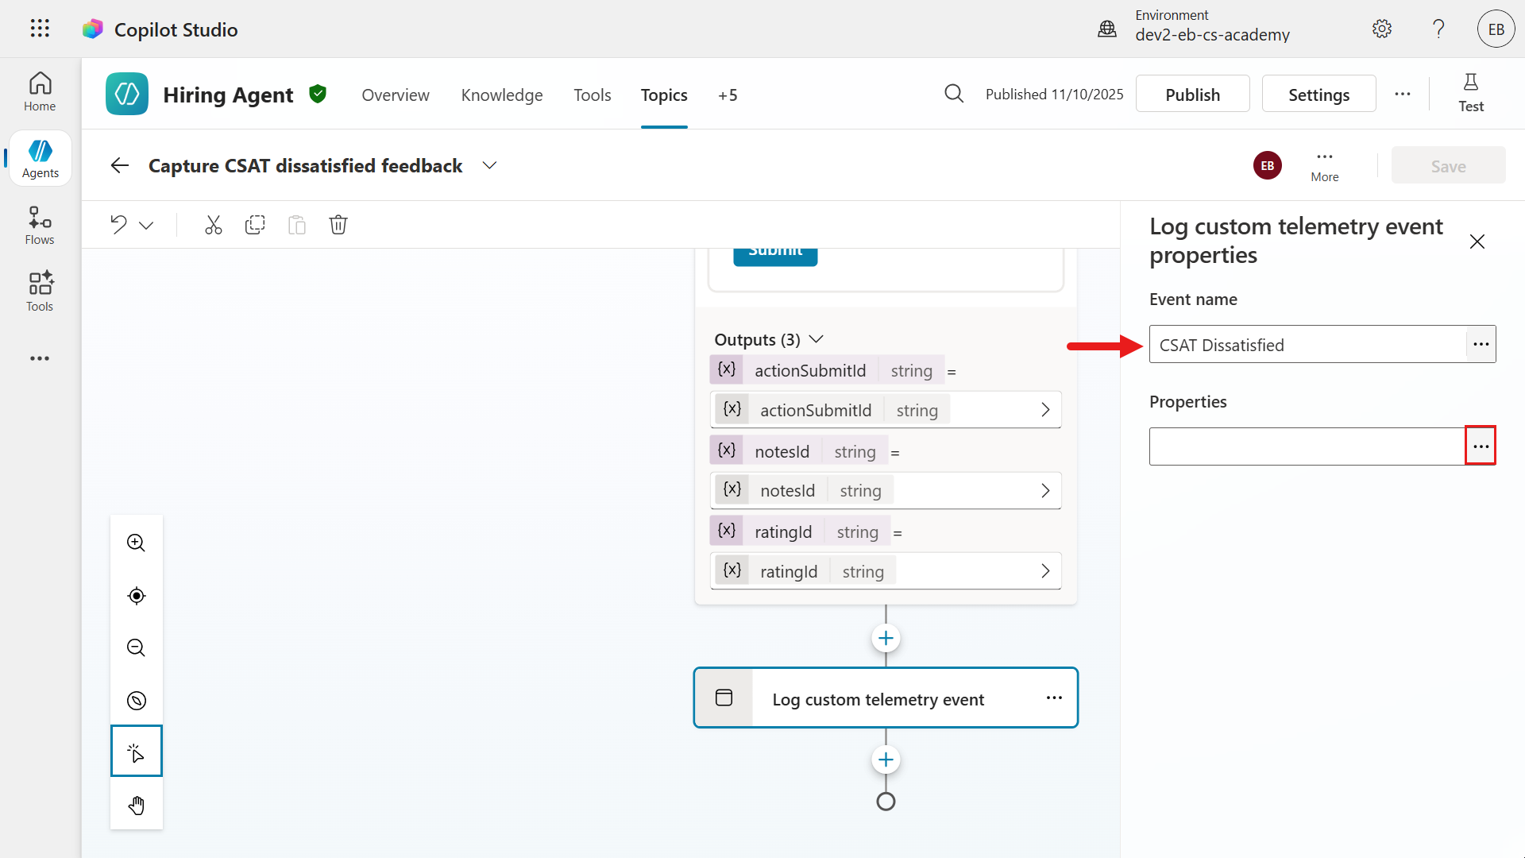Click the actionSubmitId output variable chip
The width and height of the screenshot is (1525, 858).
tap(827, 370)
